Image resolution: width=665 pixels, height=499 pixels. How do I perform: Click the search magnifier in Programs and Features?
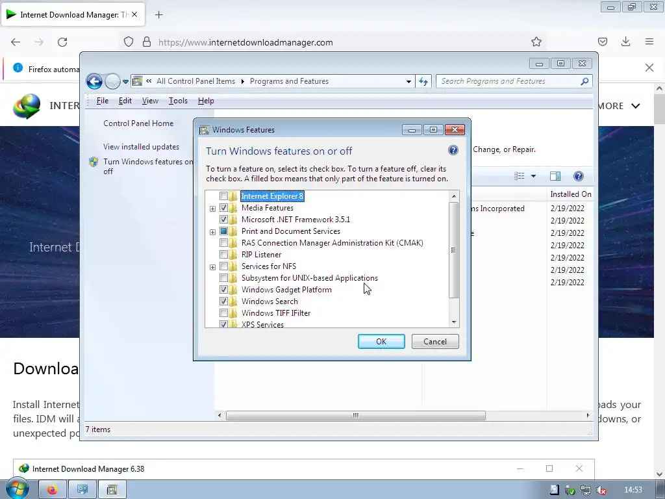pyautogui.click(x=584, y=81)
